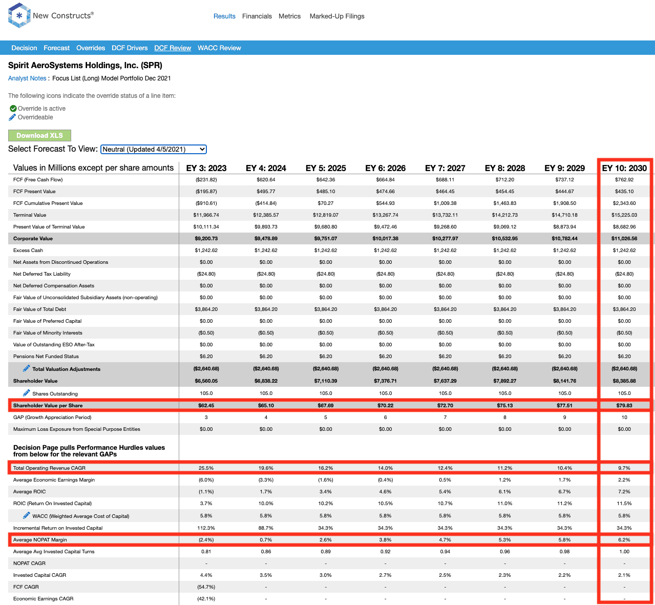Click the Incremental Return on Invested Capital label

58,528
